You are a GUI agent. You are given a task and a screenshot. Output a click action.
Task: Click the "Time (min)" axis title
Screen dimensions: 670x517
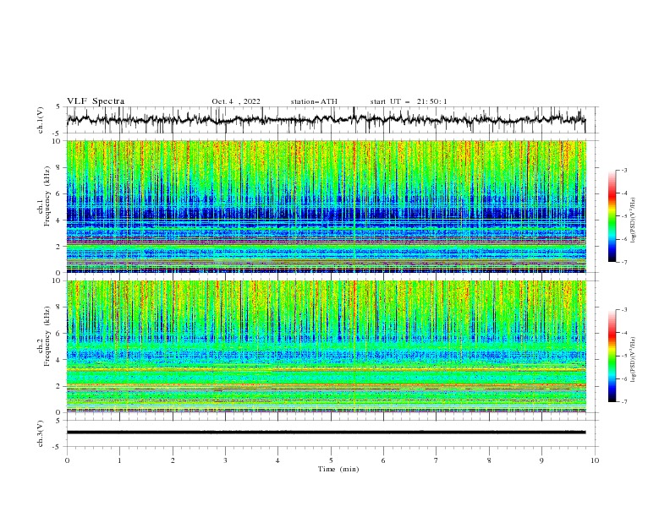pos(338,469)
